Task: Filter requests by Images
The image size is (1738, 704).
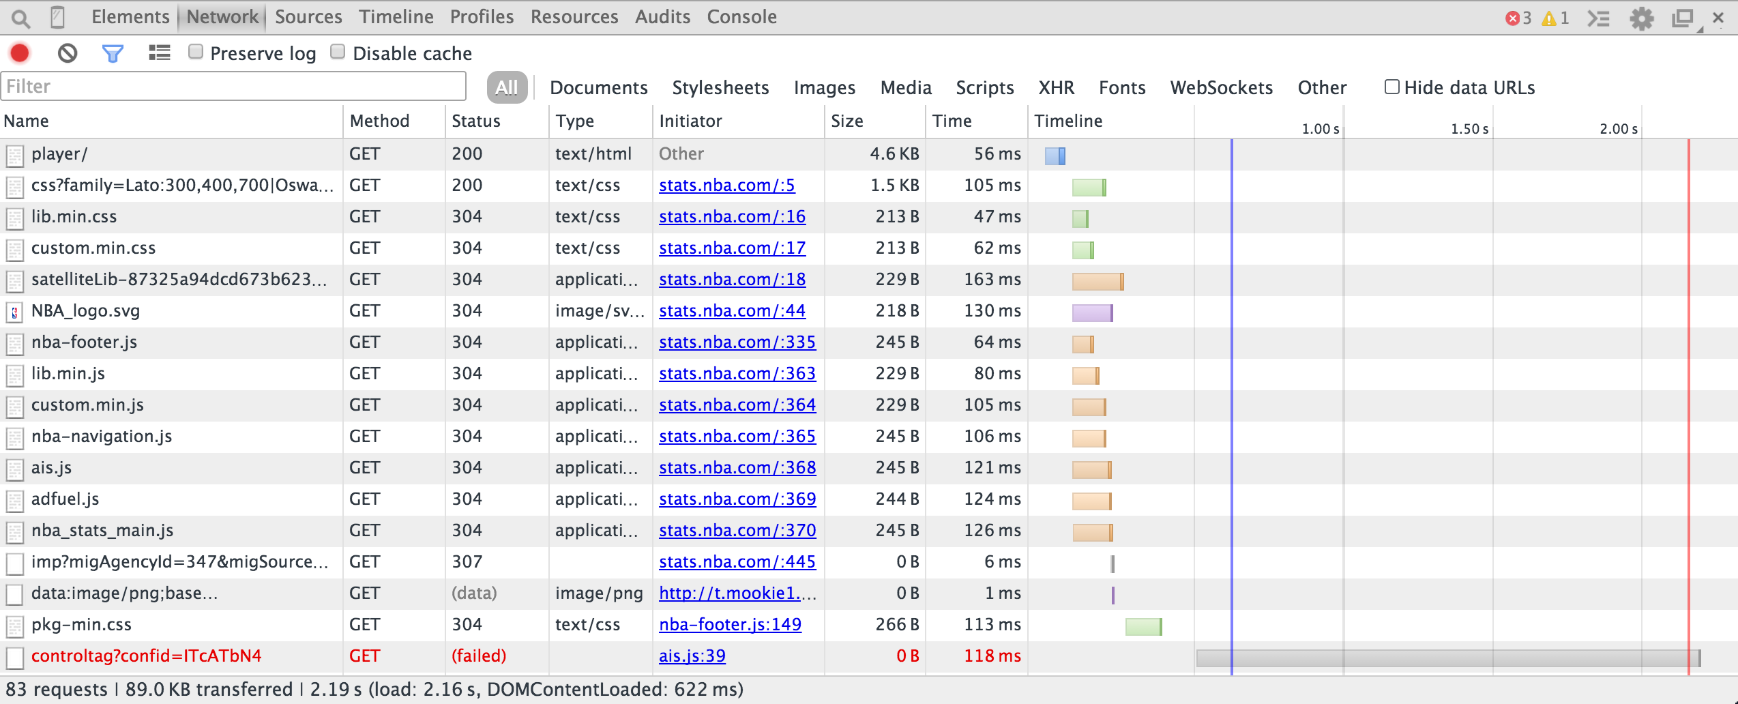Action: [x=824, y=87]
